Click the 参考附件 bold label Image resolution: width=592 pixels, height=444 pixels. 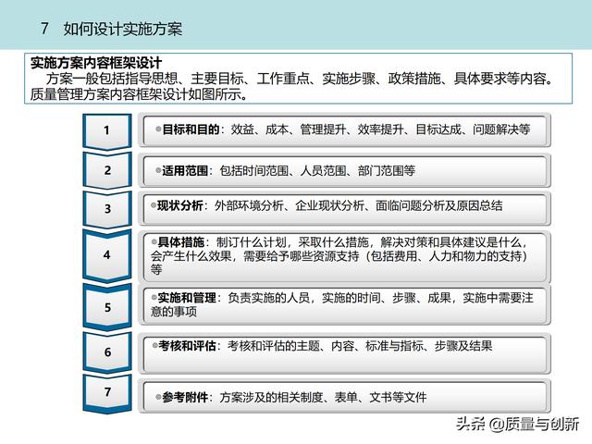tap(185, 397)
